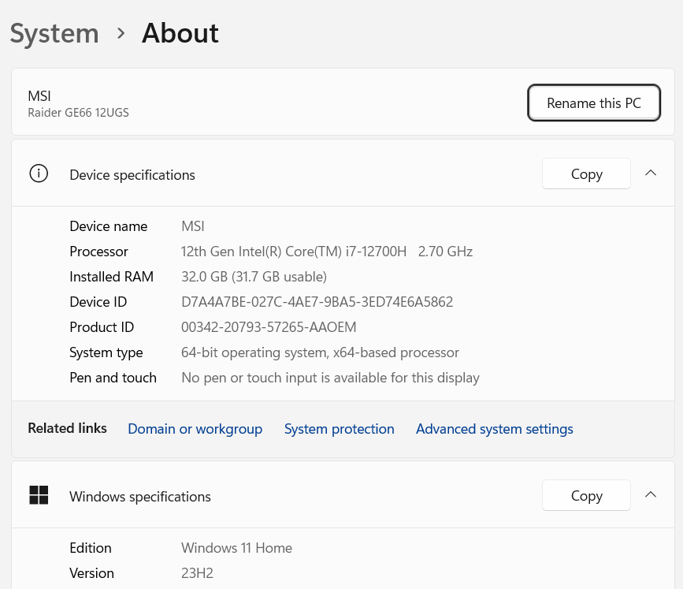Copy the Windows specifications
This screenshot has width=683, height=589.
pos(586,495)
